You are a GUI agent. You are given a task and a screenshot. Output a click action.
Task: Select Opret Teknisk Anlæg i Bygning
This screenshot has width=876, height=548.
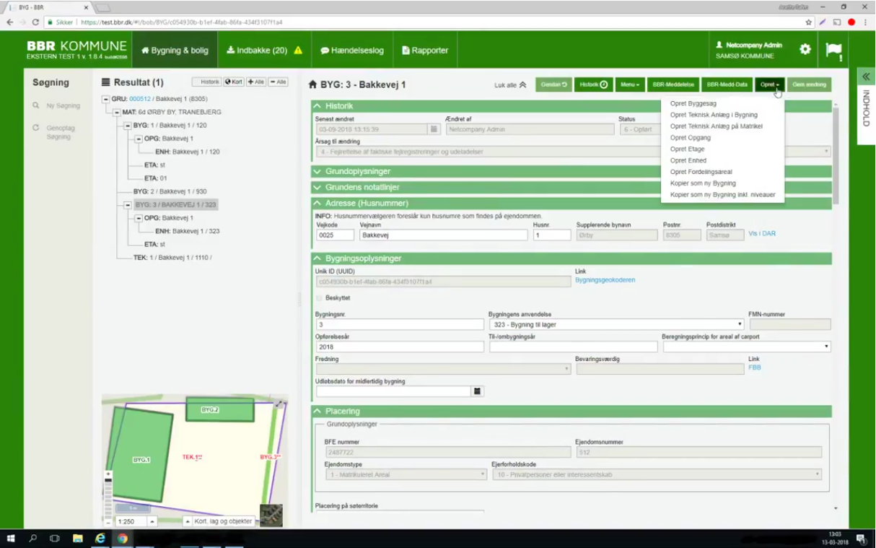click(x=714, y=115)
